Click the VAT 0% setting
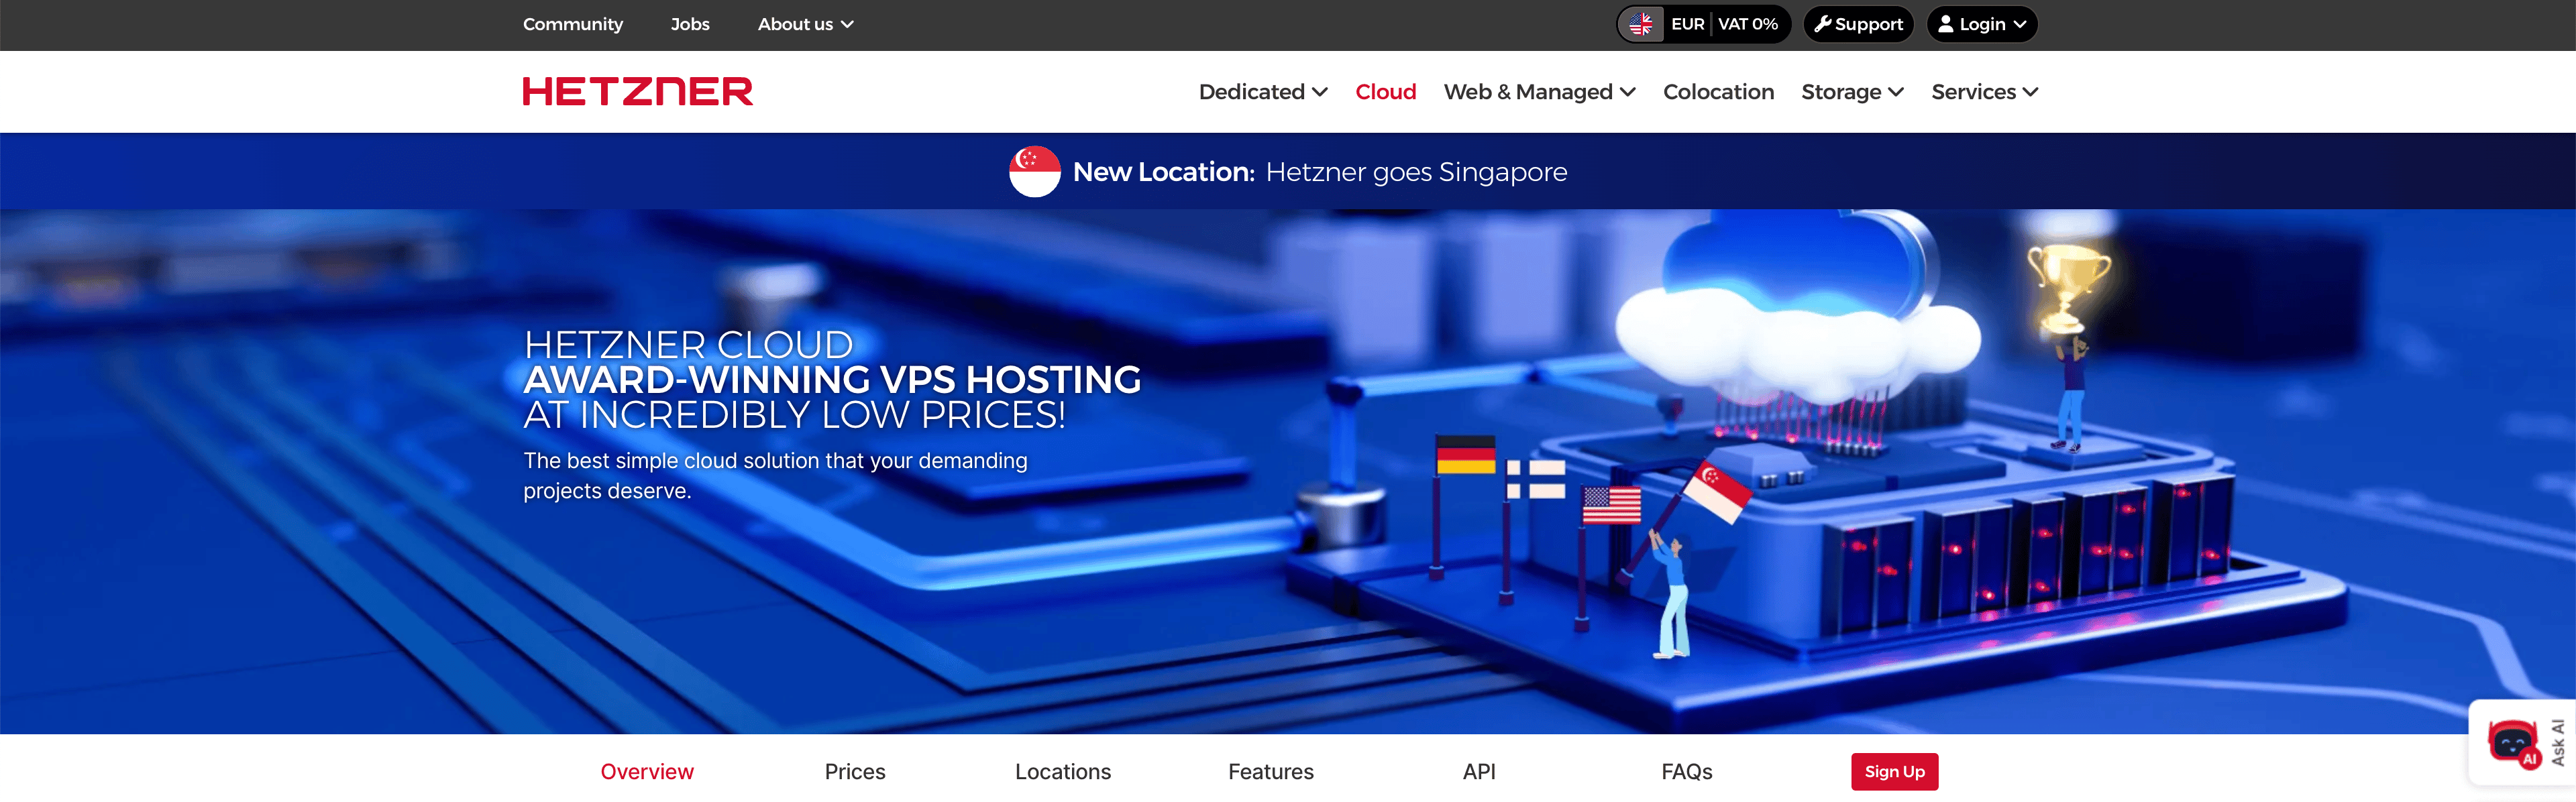The height and width of the screenshot is (802, 2576). [x=1747, y=24]
